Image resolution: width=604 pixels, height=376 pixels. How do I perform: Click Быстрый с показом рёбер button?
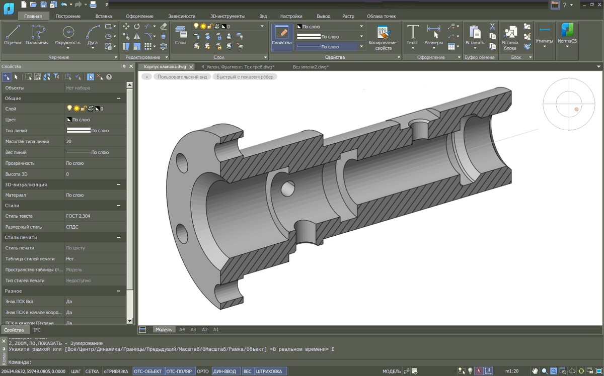click(x=245, y=77)
